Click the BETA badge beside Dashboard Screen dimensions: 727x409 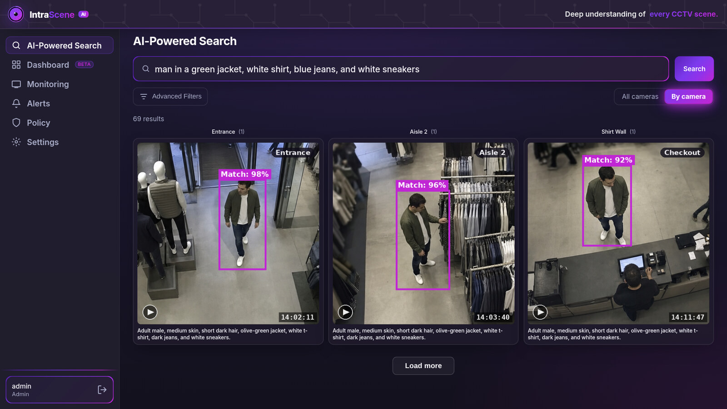click(84, 65)
